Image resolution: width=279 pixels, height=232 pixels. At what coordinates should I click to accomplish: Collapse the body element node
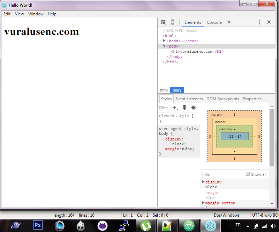[164, 46]
